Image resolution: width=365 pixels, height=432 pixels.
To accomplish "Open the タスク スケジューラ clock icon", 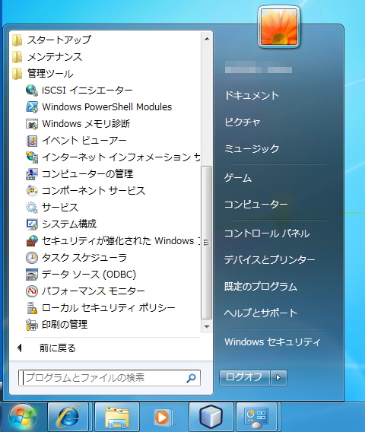I will 32,258.
